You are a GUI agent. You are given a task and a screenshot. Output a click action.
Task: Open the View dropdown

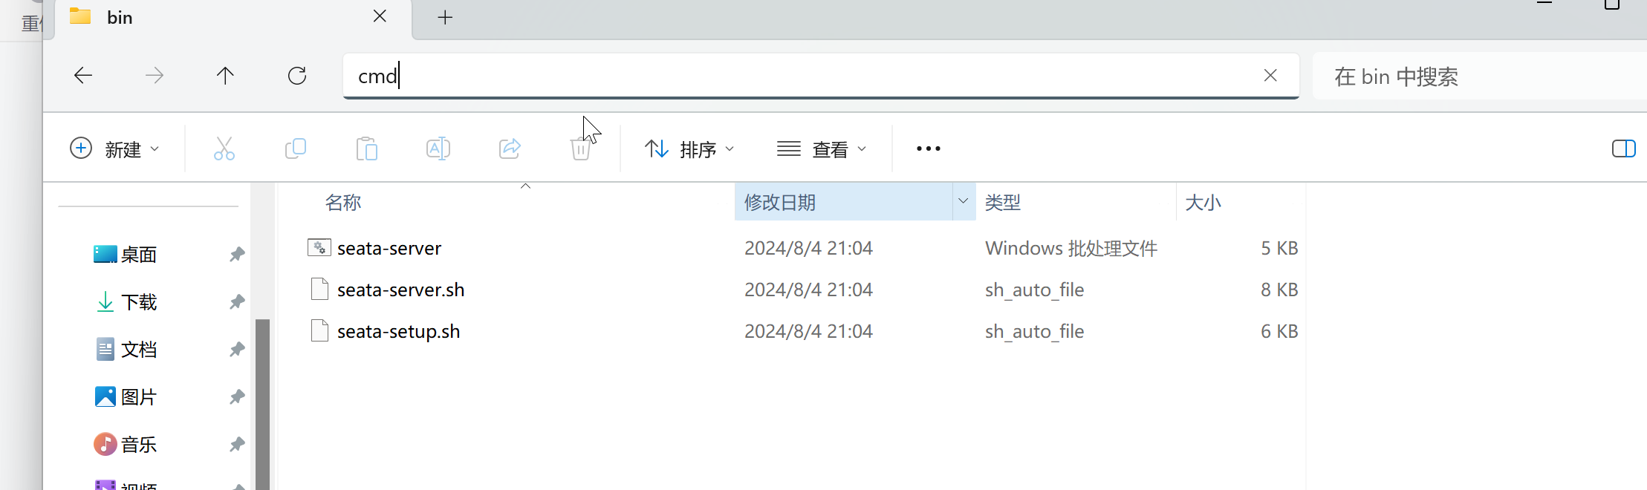coord(822,148)
